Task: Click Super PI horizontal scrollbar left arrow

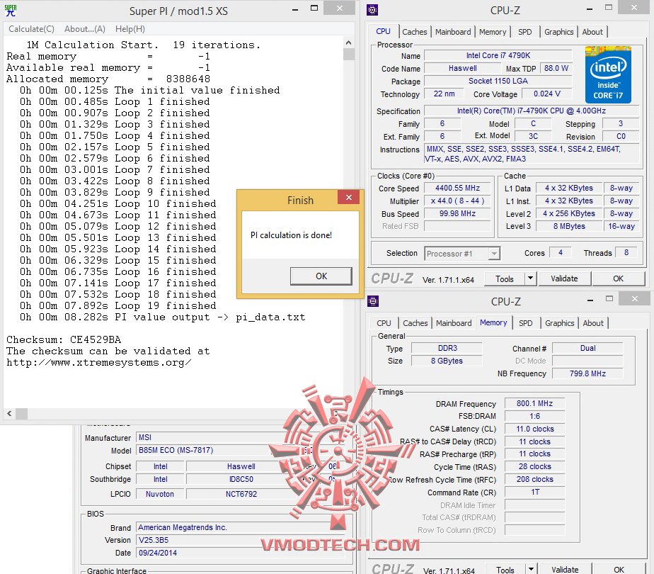Action: pos(9,414)
